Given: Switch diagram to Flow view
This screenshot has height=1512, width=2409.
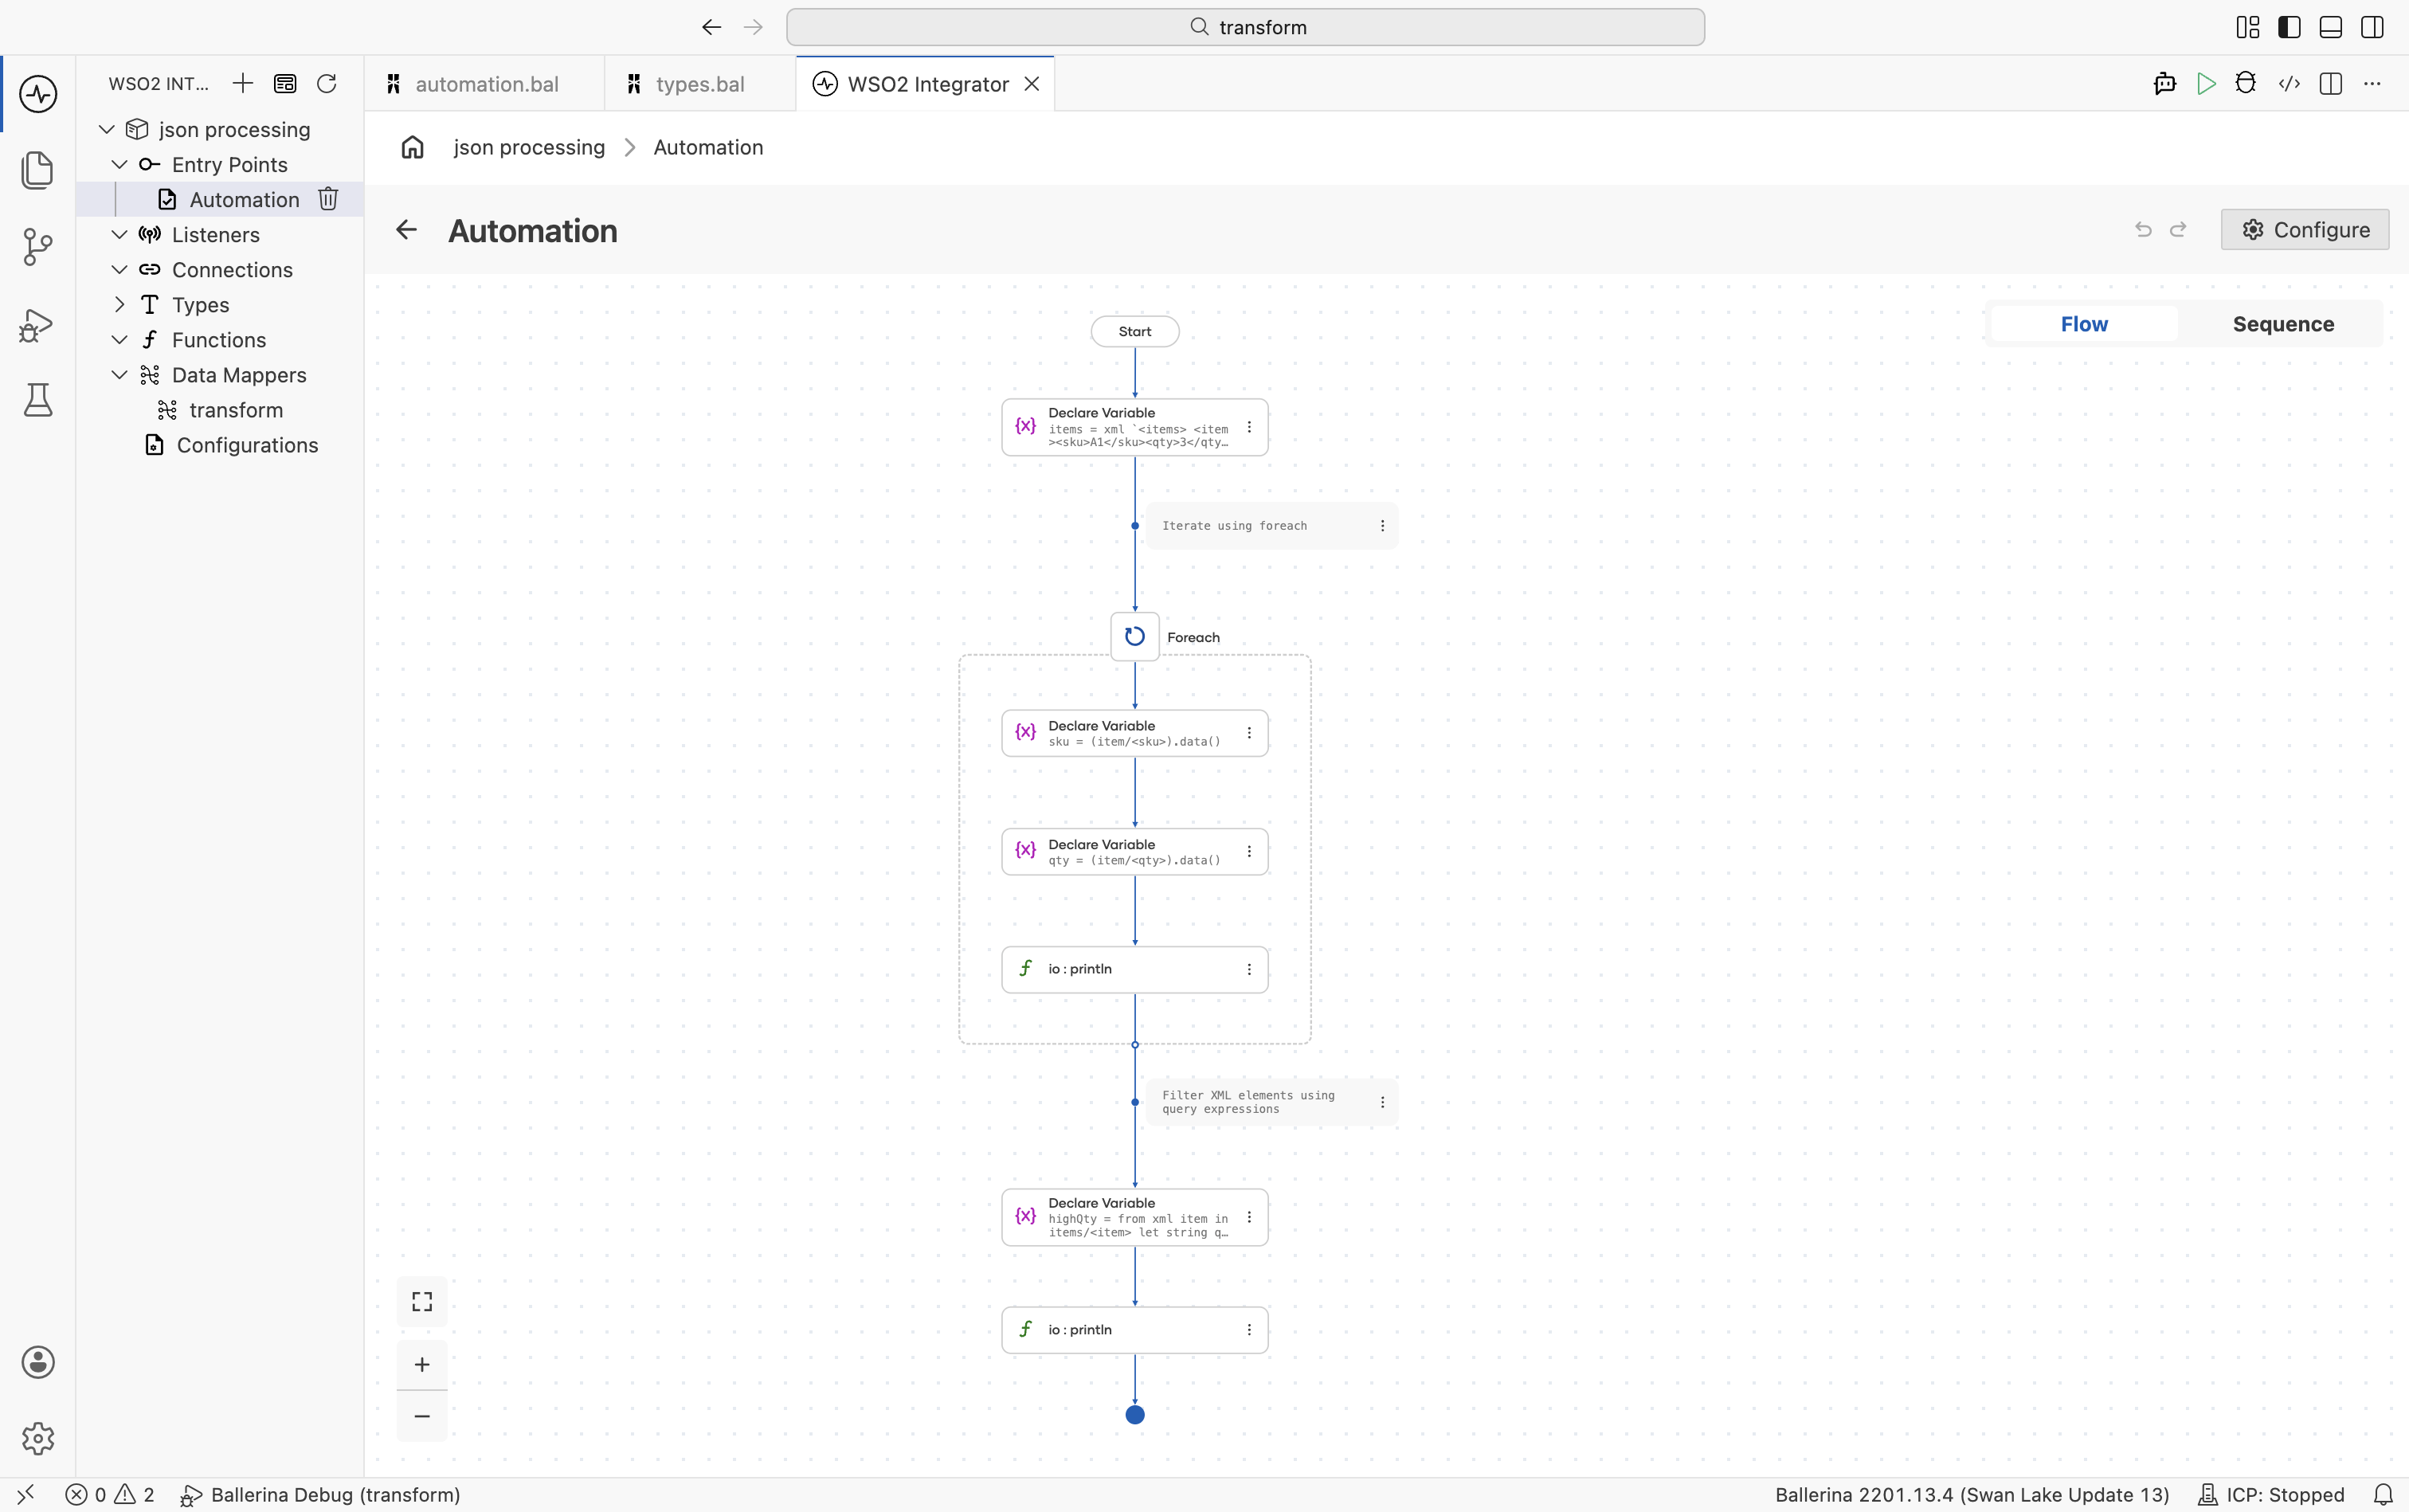Looking at the screenshot, I should click(2084, 324).
